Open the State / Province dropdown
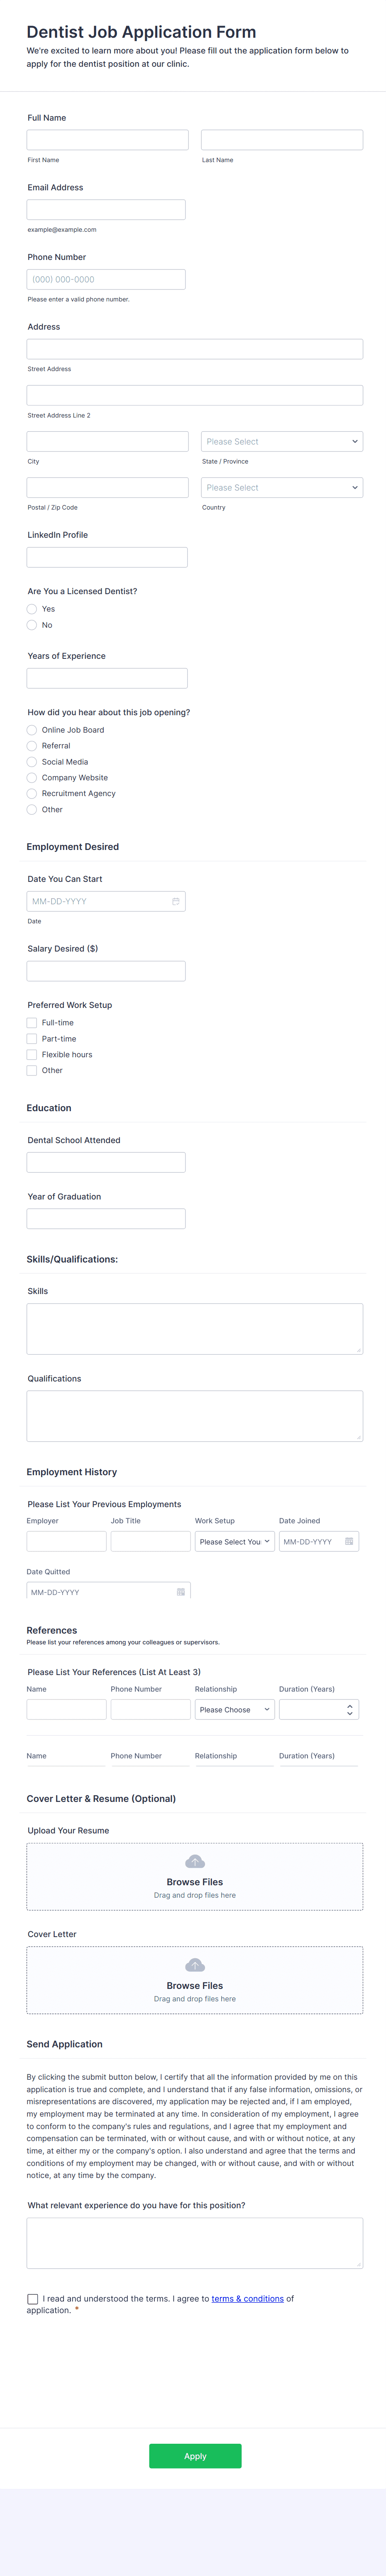The height and width of the screenshot is (2576, 386). pos(281,441)
